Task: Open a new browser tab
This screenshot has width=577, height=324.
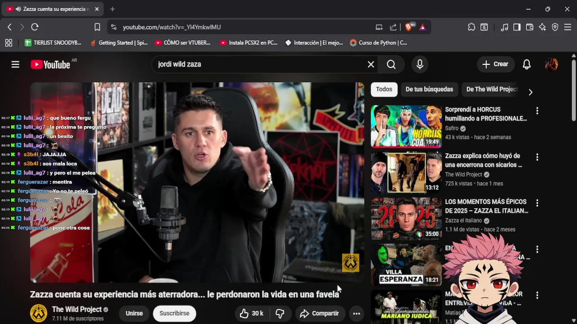Action: [x=112, y=9]
